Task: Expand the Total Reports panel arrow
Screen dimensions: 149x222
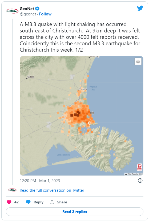Action: (x=126, y=174)
